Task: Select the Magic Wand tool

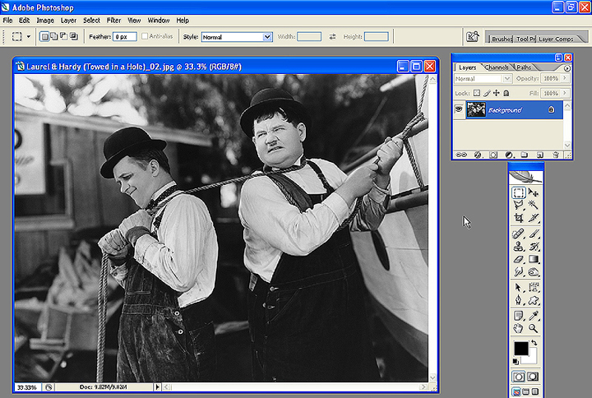Action: point(534,205)
